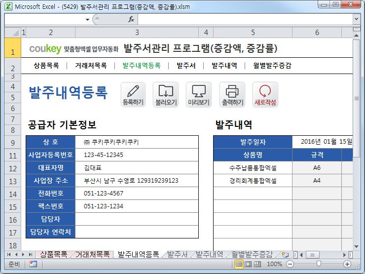Select the 김대표 cell
Screen dimensions: 365x274
(x=137, y=168)
